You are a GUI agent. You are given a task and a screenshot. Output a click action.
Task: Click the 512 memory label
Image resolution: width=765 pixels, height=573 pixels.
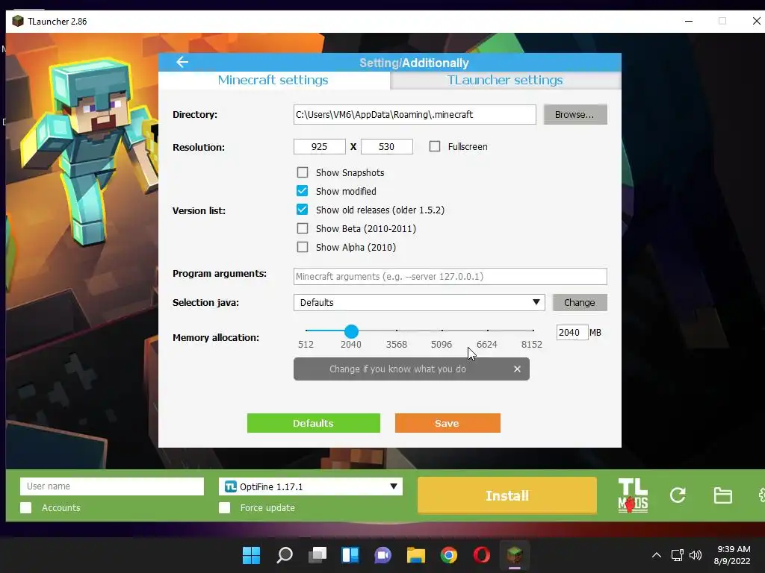pos(306,344)
